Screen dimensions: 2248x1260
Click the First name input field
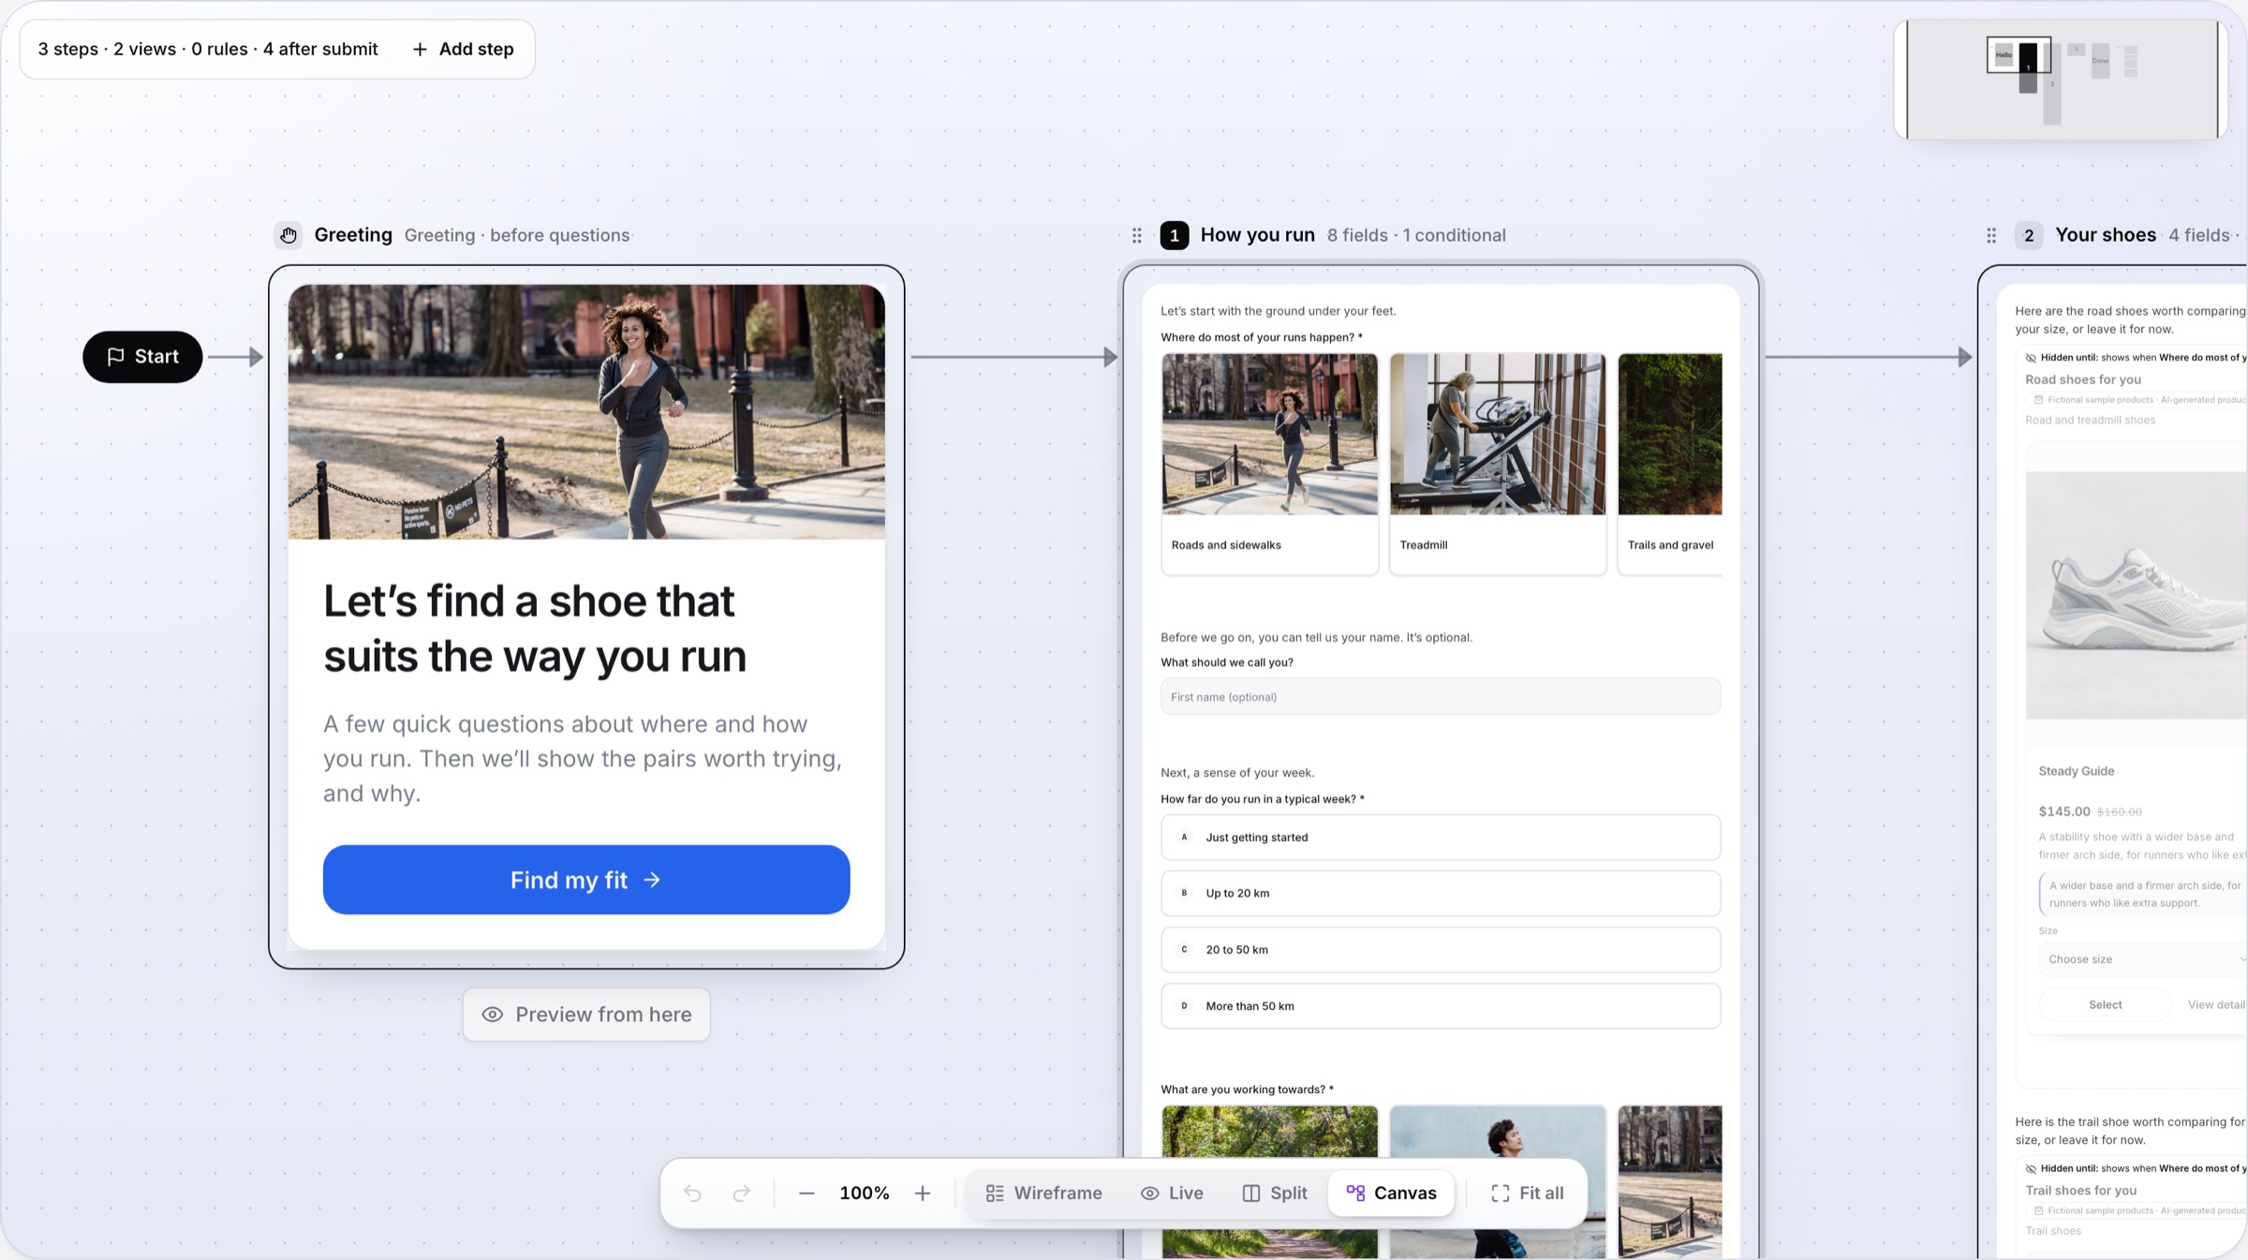pyautogui.click(x=1441, y=697)
